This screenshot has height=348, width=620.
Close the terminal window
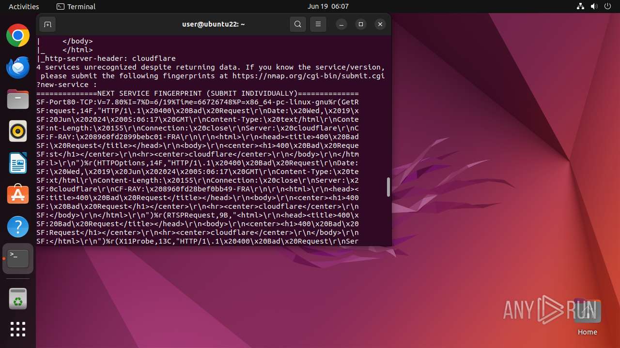click(x=380, y=24)
